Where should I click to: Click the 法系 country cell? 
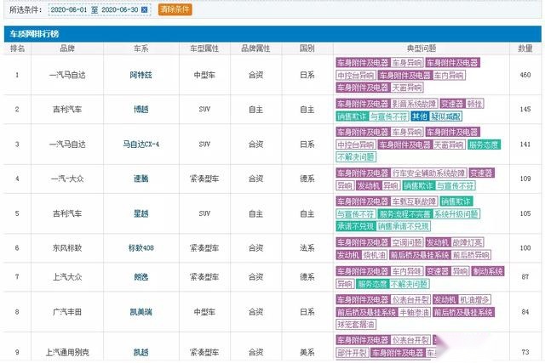[307, 248]
